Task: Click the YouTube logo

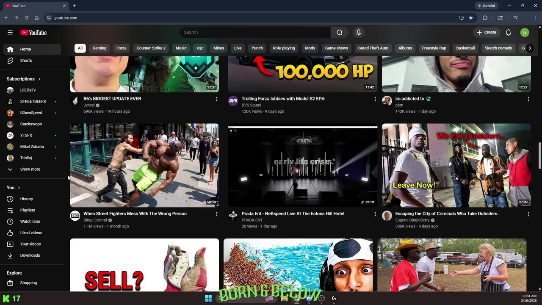Action: [x=33, y=33]
